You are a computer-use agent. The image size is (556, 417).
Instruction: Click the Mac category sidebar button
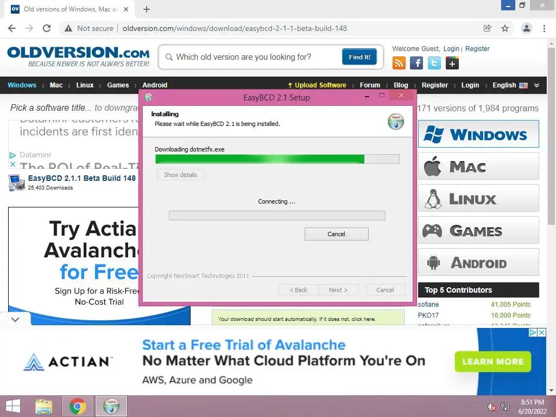[478, 166]
